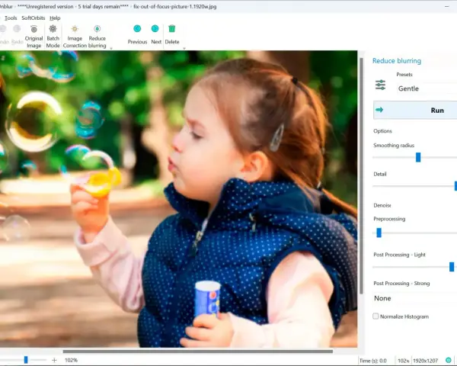Click the presets sliders icon
Viewport: 457px width, 366px height.
click(380, 85)
